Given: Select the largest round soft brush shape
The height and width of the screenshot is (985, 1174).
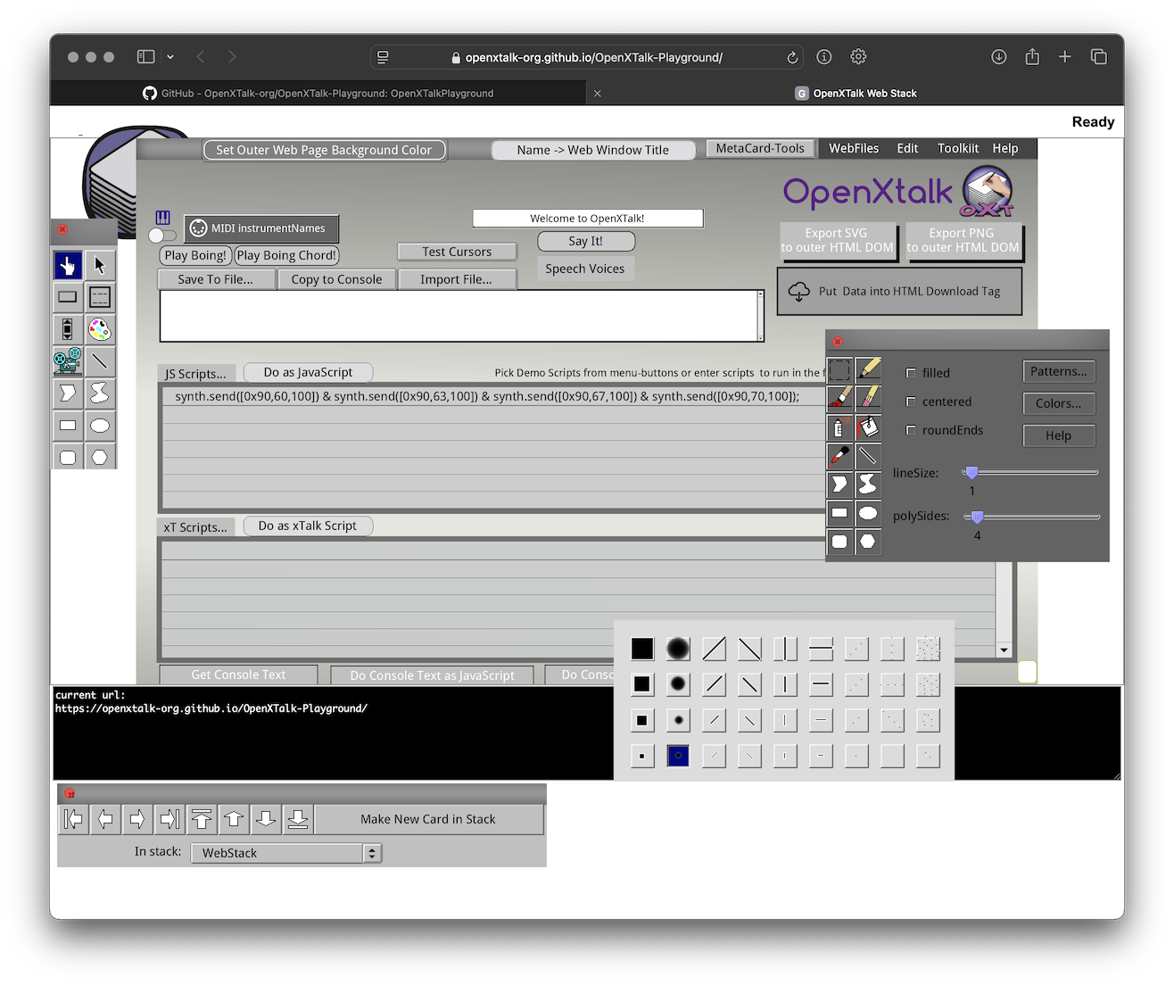Looking at the screenshot, I should (678, 649).
